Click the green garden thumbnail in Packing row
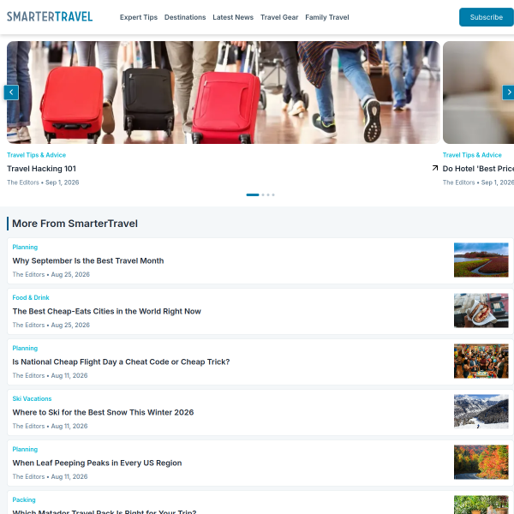The height and width of the screenshot is (514, 514). click(481, 505)
